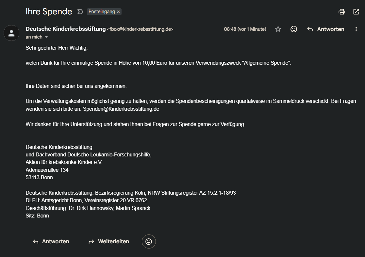
Task: Toggle the importance marker beside Ihre Spende
Action: [80, 12]
